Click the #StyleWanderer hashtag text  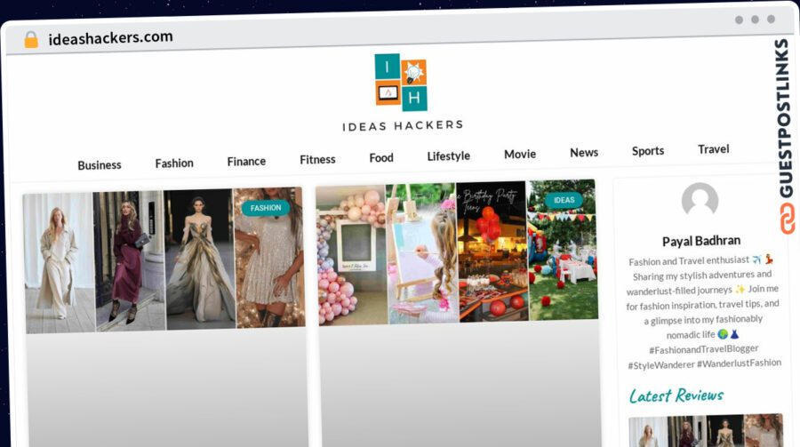coord(661,365)
